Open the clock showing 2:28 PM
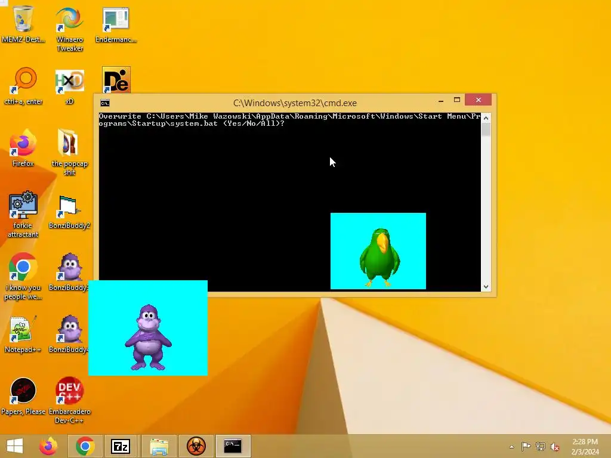Screen dimensions: 611x458 pyautogui.click(x=585, y=447)
